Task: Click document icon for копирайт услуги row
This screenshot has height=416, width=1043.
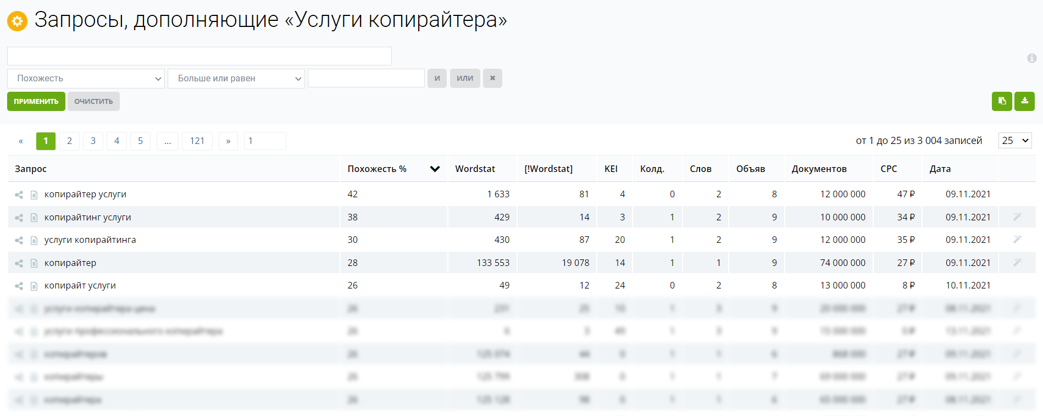Action: click(x=34, y=286)
